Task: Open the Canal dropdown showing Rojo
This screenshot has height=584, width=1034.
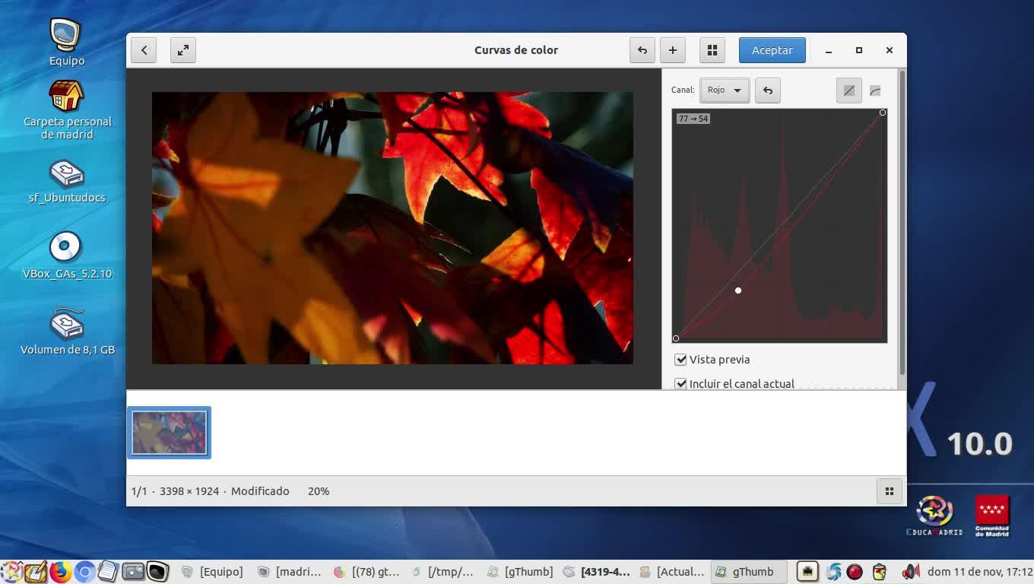Action: tap(725, 90)
